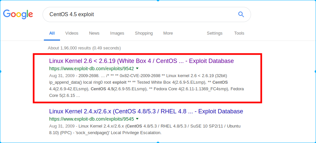Click the About 1,96,000 results count text
This screenshot has width=316, height=143.
point(84,48)
